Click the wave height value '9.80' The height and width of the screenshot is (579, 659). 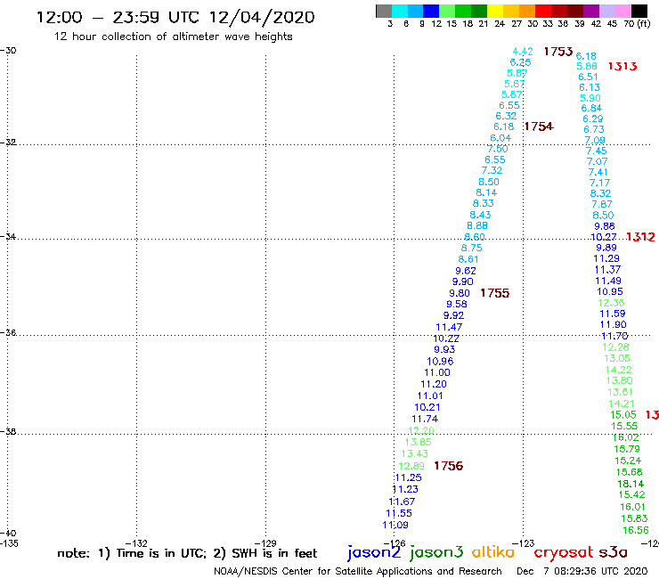pyautogui.click(x=460, y=293)
